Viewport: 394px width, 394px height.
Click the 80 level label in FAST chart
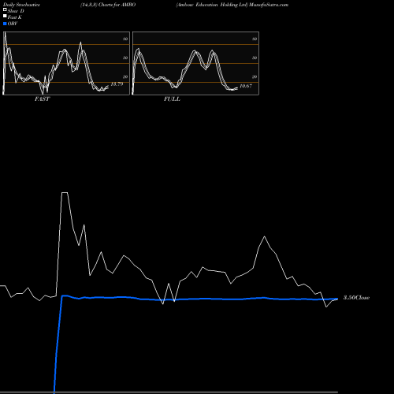point(125,39)
